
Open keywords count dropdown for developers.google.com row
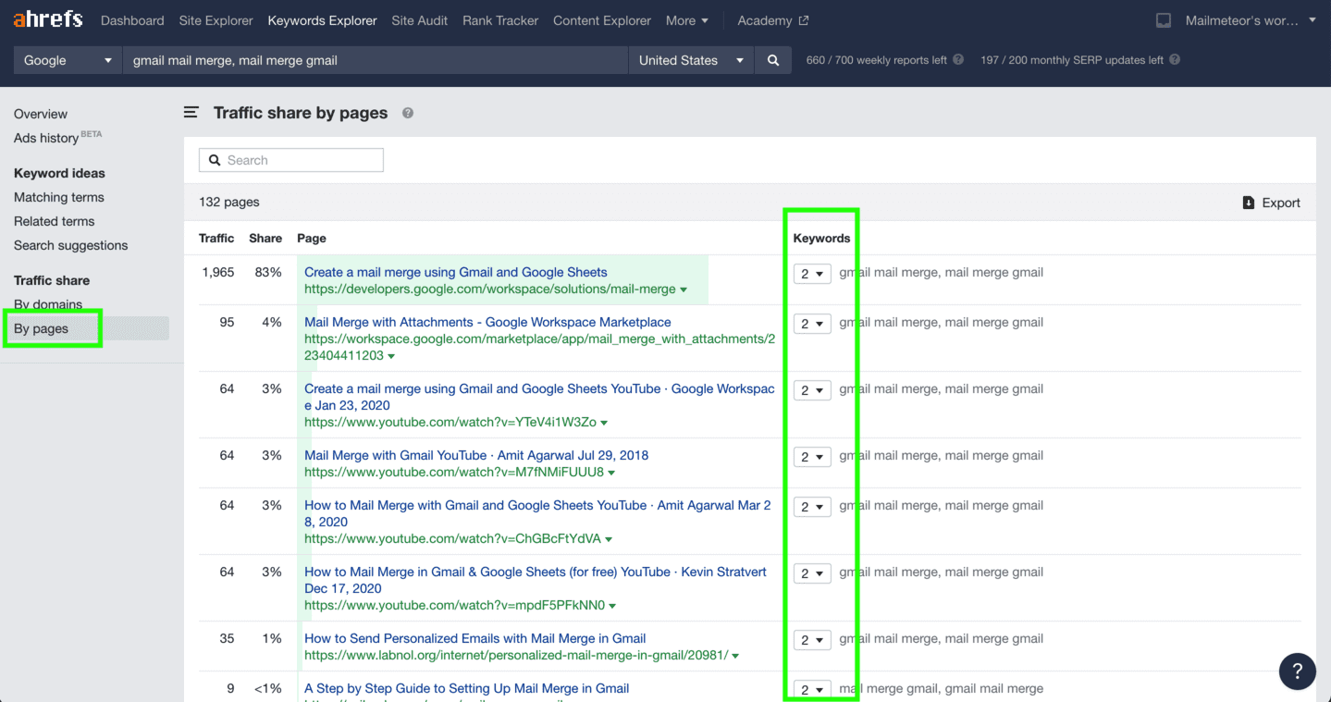coord(812,274)
